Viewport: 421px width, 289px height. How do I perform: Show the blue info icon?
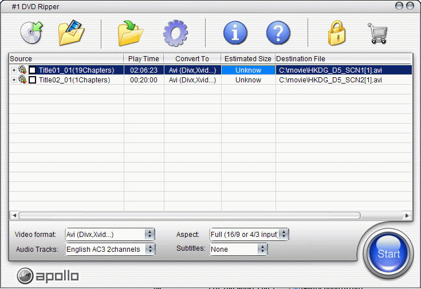(235, 33)
